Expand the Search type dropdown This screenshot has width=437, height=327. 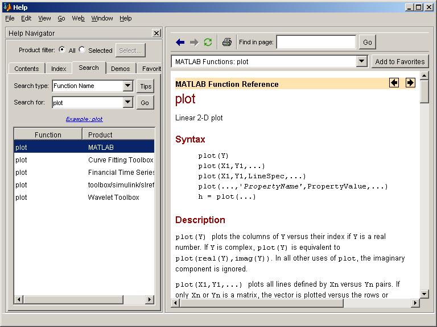(127, 86)
